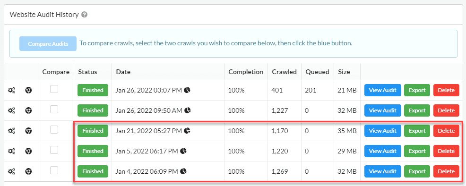Image resolution: width=466 pixels, height=186 pixels.
Task: Click pie chart icon after Jan 26 09:50 AM
Action: coord(188,110)
